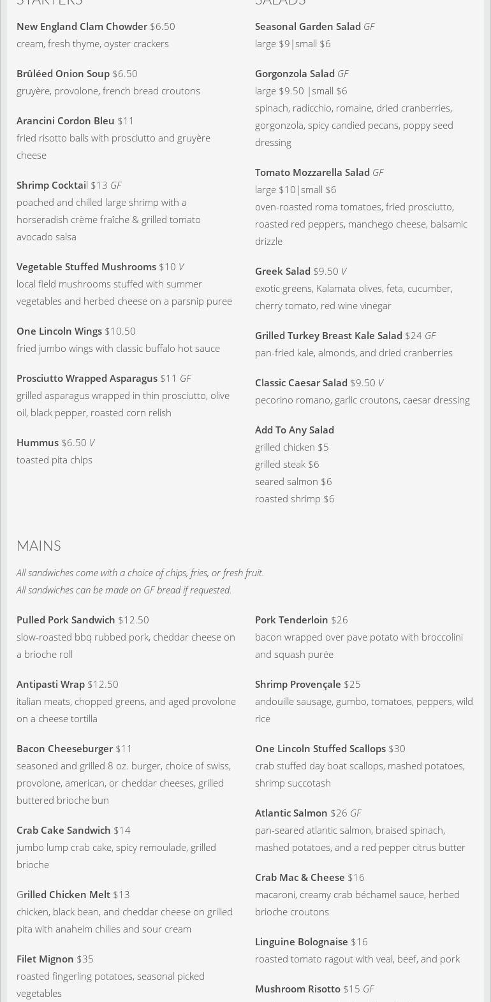The width and height of the screenshot is (491, 1002).
Task: Click the Hummus item name
Action: coord(38,442)
